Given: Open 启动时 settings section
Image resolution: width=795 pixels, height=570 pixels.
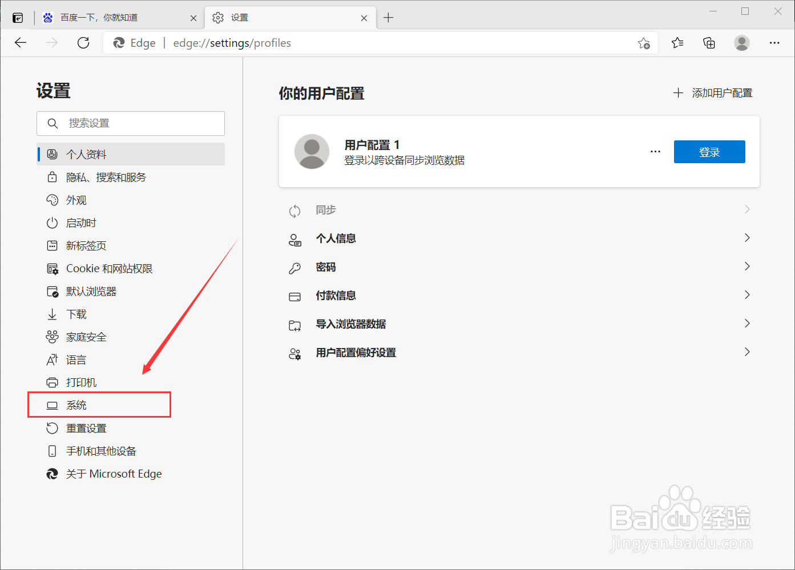Looking at the screenshot, I should click(131, 223).
